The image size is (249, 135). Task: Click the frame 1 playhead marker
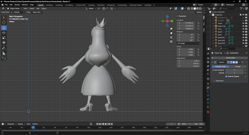click(x=33, y=127)
